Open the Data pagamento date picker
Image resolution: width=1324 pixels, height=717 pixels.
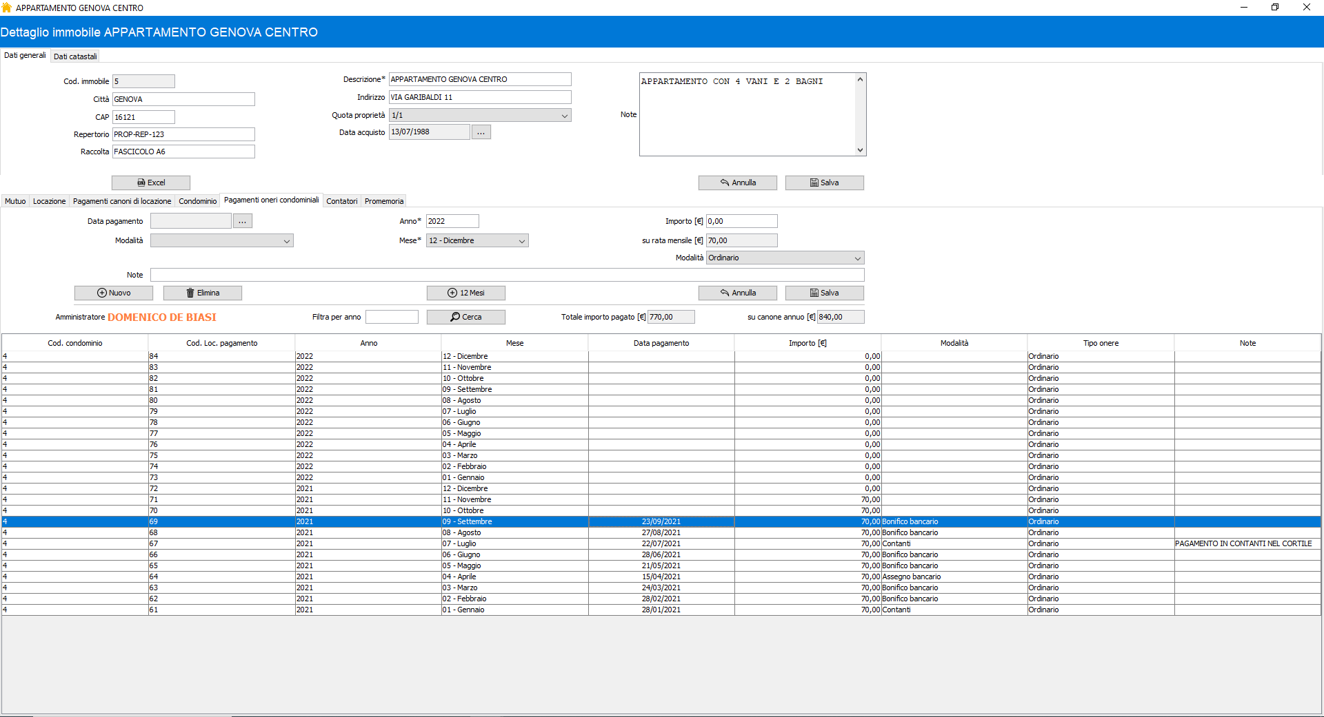(x=242, y=221)
